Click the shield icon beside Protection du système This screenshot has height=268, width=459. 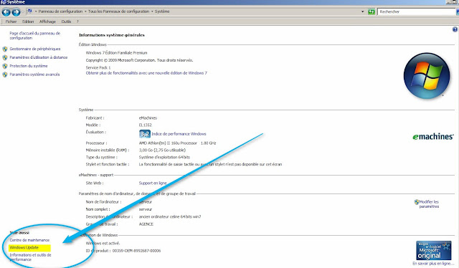coord(5,66)
